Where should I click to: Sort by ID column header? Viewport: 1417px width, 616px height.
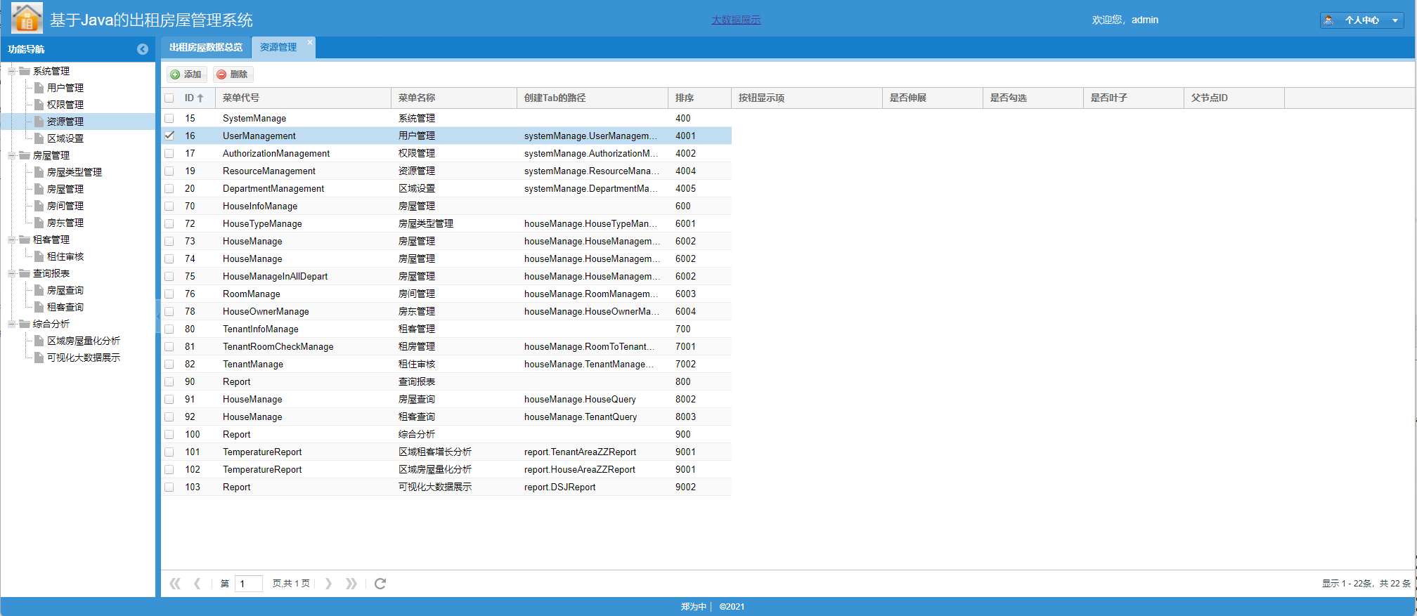tap(196, 98)
